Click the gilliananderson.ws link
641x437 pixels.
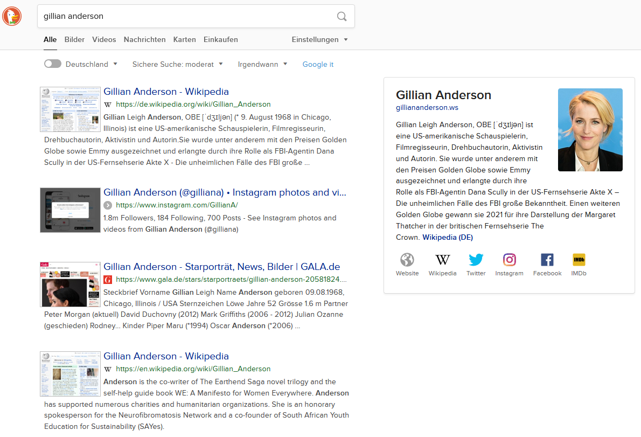[427, 108]
